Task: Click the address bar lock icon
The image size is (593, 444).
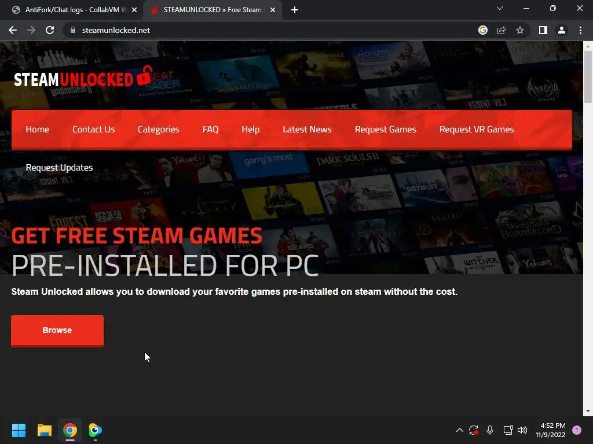Action: click(x=73, y=30)
